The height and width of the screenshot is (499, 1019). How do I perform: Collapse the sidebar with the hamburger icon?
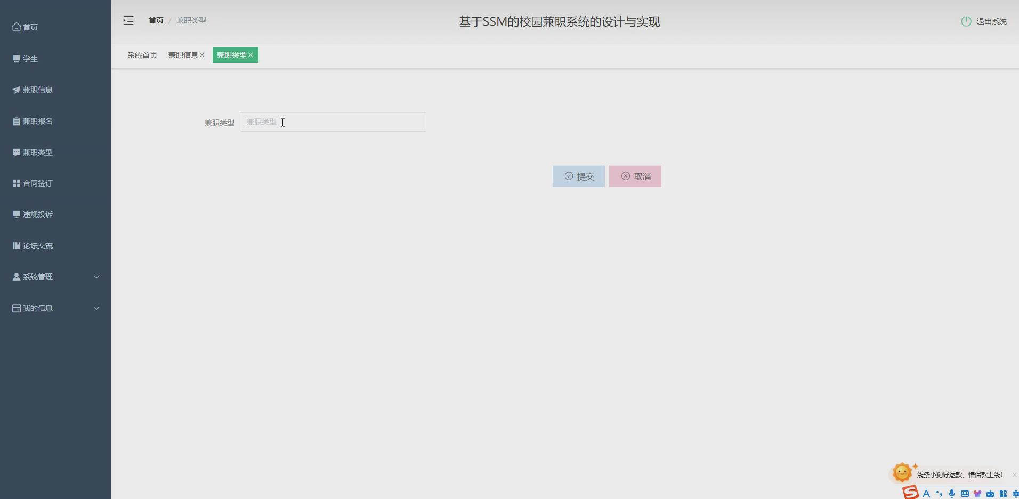(128, 20)
